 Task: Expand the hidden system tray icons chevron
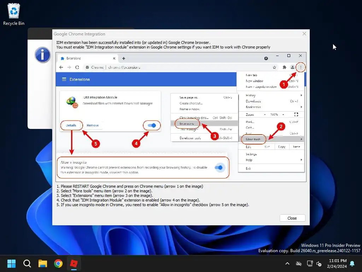(x=287, y=263)
